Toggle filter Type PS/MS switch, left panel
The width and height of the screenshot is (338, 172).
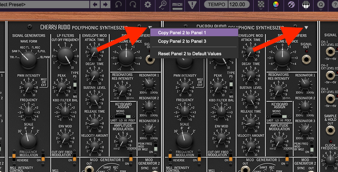coord(75,86)
